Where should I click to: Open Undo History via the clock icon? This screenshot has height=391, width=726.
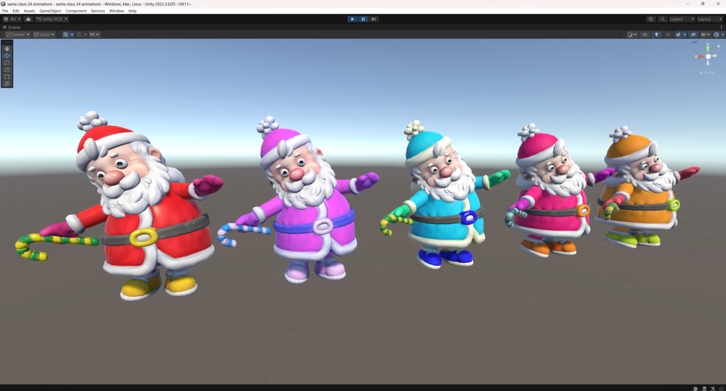651,19
